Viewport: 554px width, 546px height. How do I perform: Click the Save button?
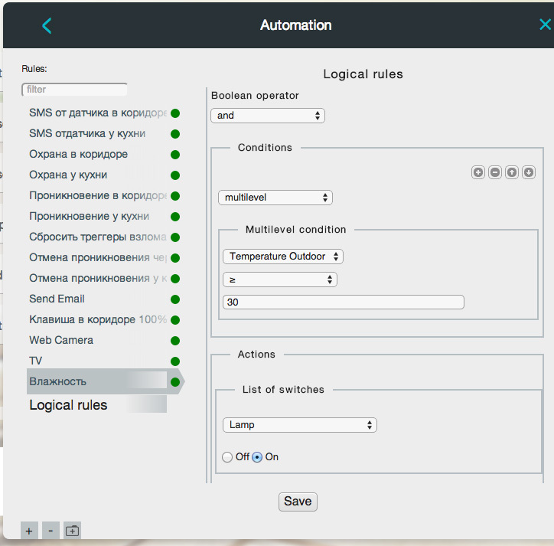(x=298, y=502)
